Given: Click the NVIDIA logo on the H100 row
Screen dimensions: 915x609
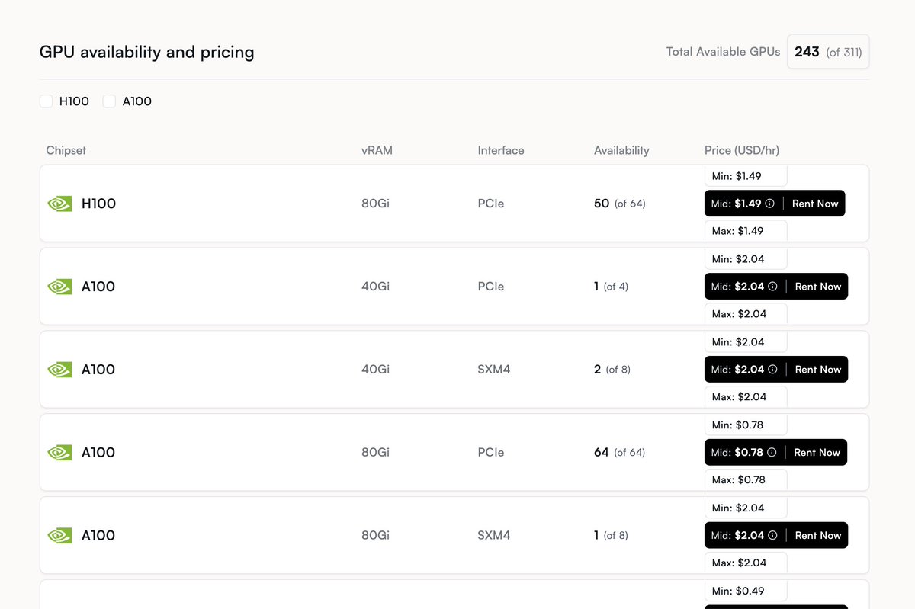Looking at the screenshot, I should [59, 204].
